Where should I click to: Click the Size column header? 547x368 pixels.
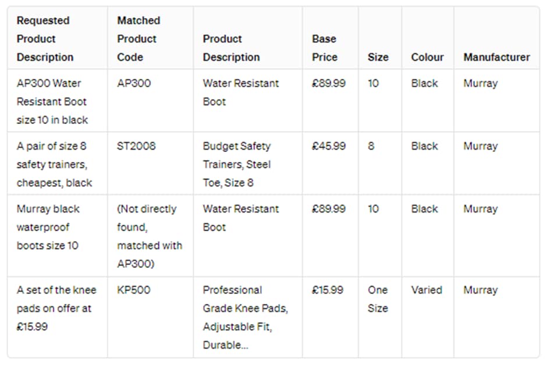[378, 57]
